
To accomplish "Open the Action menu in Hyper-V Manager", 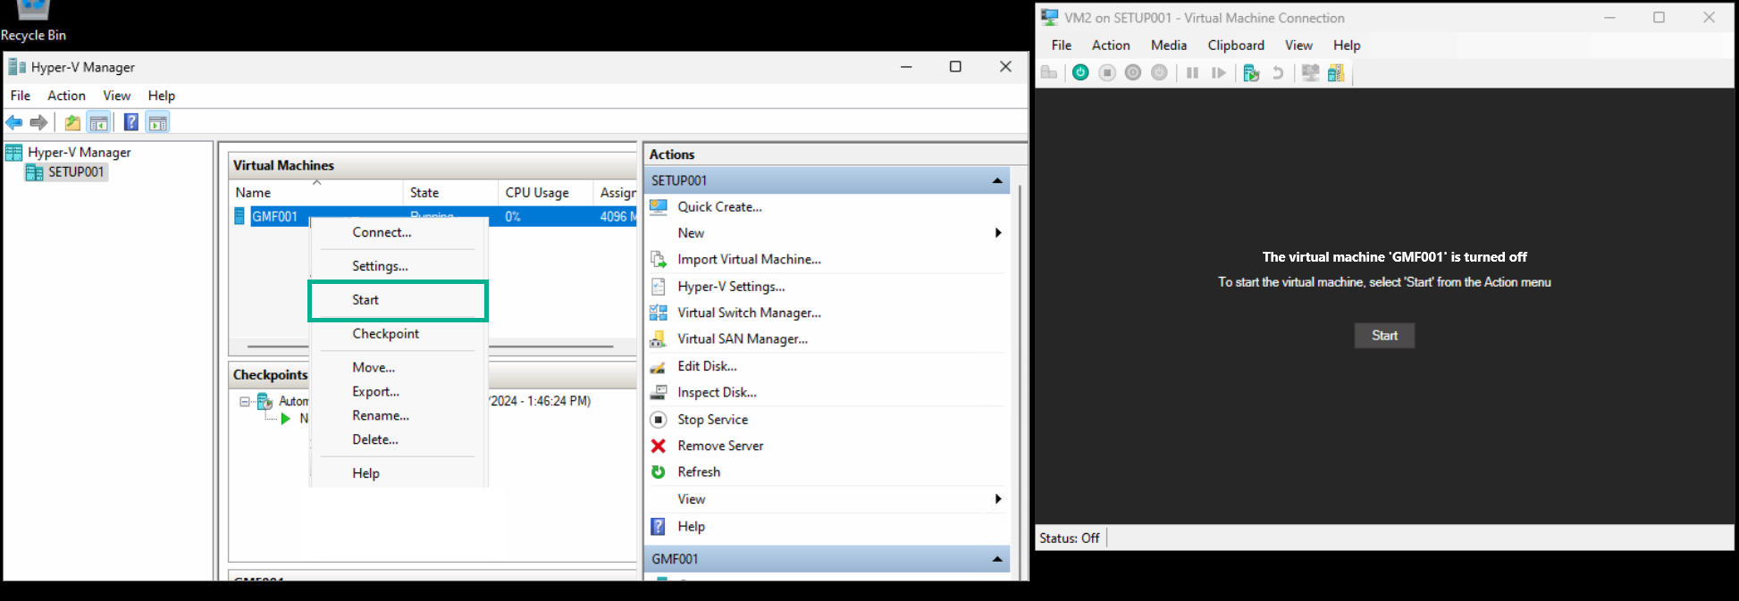I will click(66, 96).
